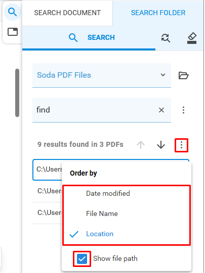Click inside the find text field
Image resolution: width=205 pixels, height=273 pixels.
94,110
